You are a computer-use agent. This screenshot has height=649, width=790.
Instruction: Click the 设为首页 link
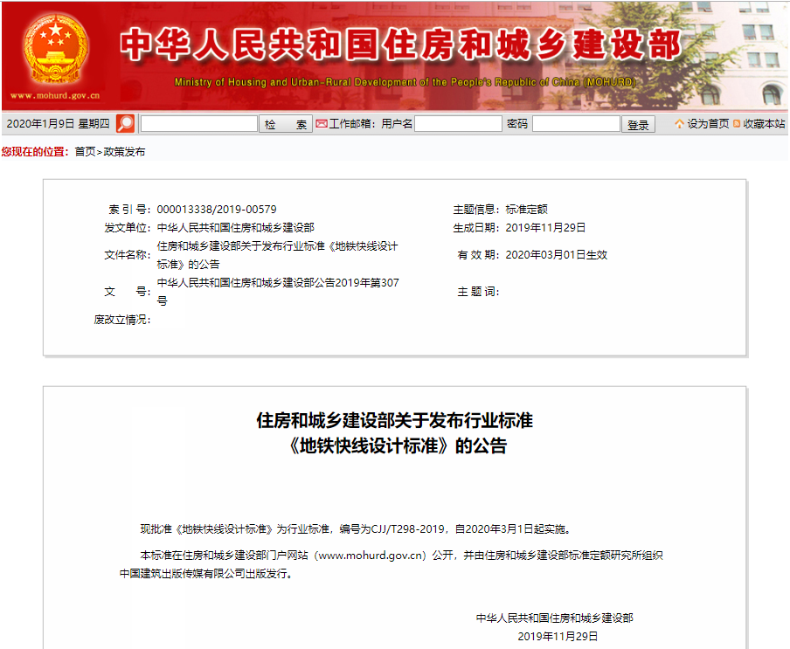click(707, 124)
